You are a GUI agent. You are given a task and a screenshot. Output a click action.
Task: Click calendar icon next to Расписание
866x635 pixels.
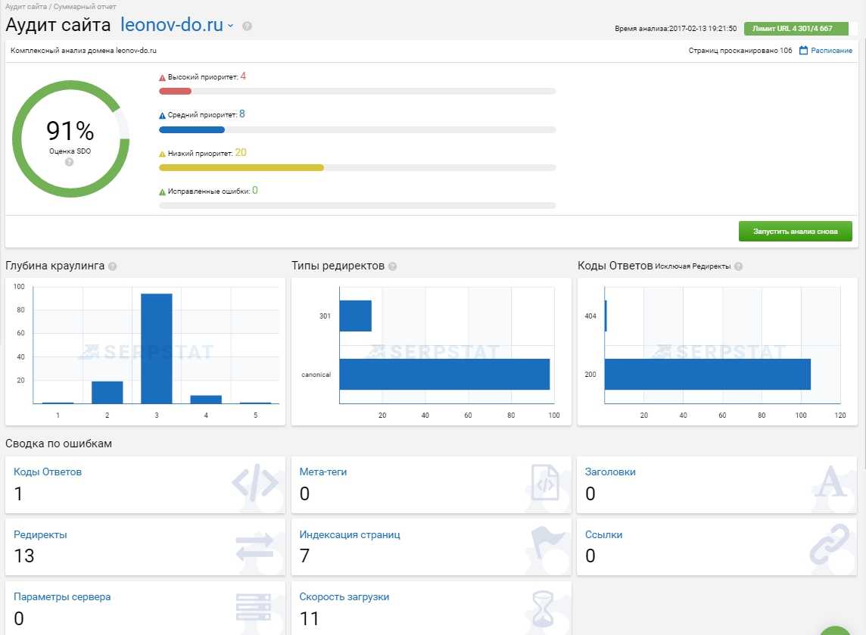(804, 51)
